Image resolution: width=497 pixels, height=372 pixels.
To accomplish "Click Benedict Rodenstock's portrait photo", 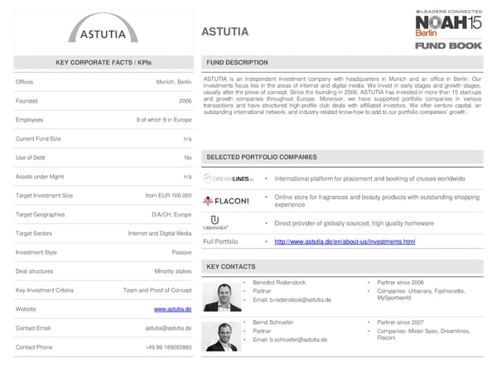I will pyautogui.click(x=222, y=297).
